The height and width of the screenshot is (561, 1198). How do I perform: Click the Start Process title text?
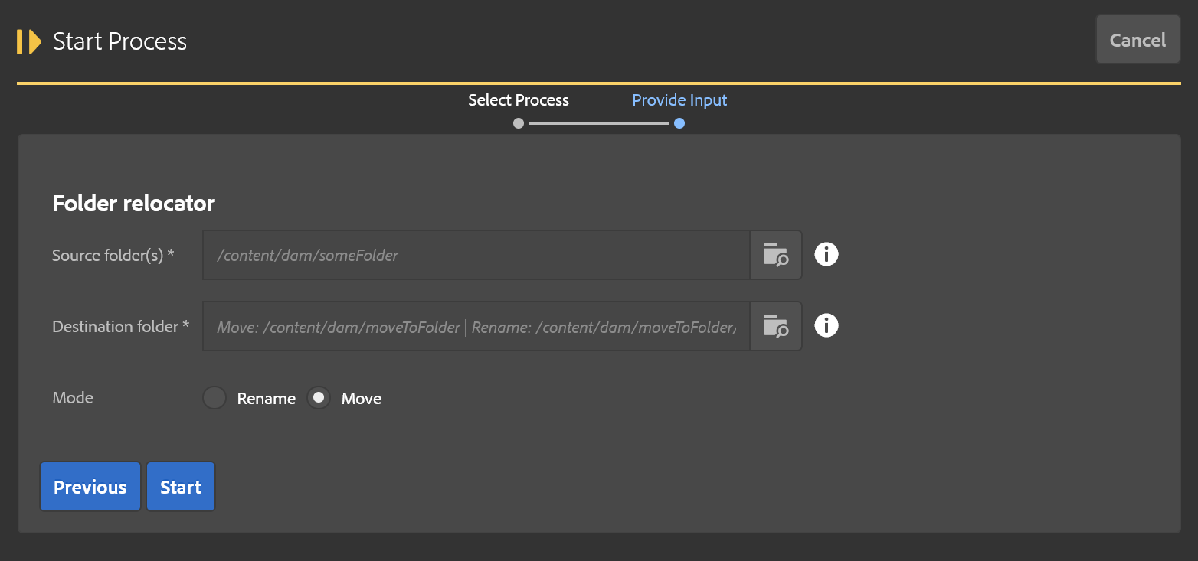click(x=119, y=41)
